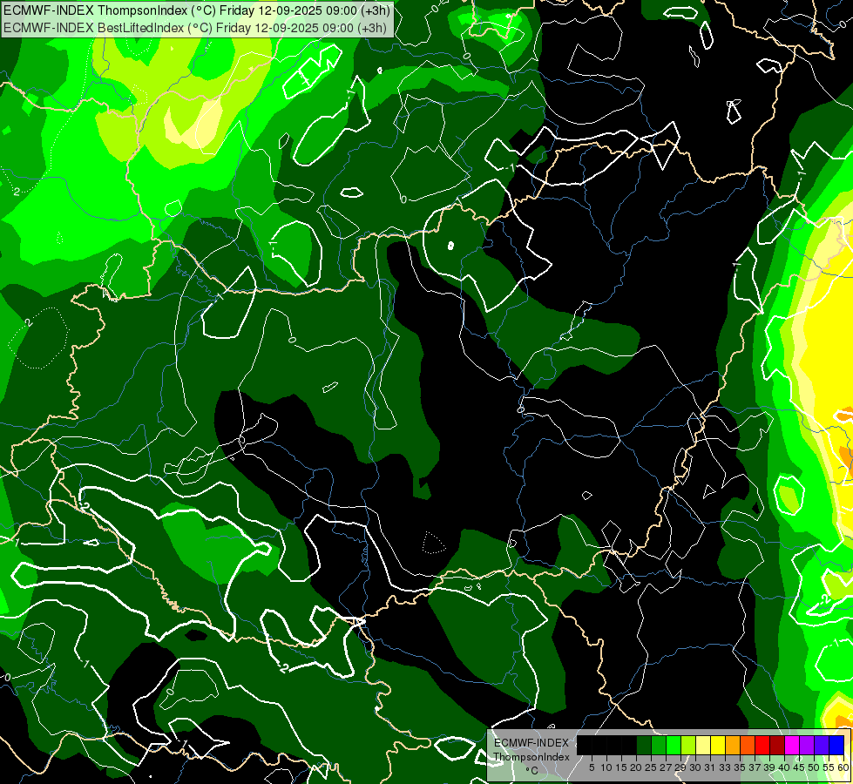This screenshot has height=784, width=853.
Task: Click the legend tick value 40
Action: click(x=784, y=767)
